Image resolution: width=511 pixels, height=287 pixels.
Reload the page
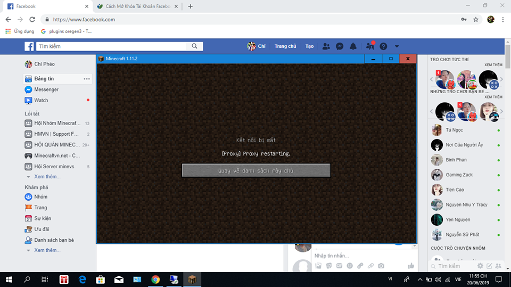(x=32, y=20)
